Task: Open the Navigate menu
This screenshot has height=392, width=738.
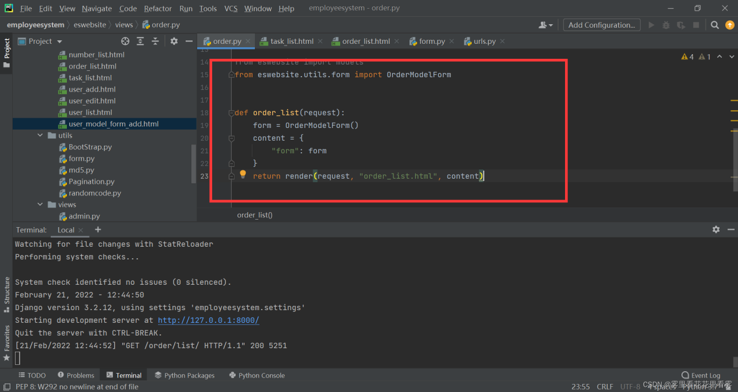Action: tap(97, 9)
